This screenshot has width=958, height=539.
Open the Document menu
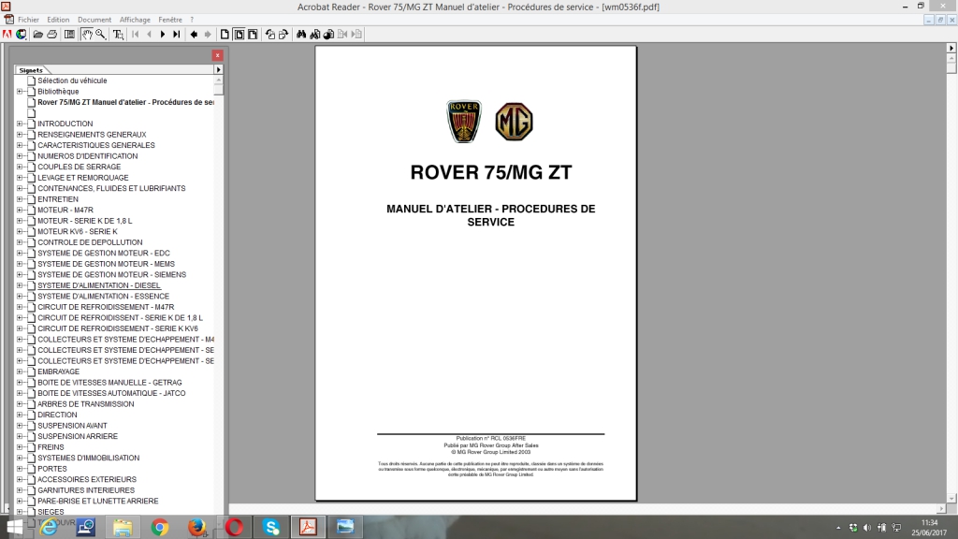(x=94, y=20)
